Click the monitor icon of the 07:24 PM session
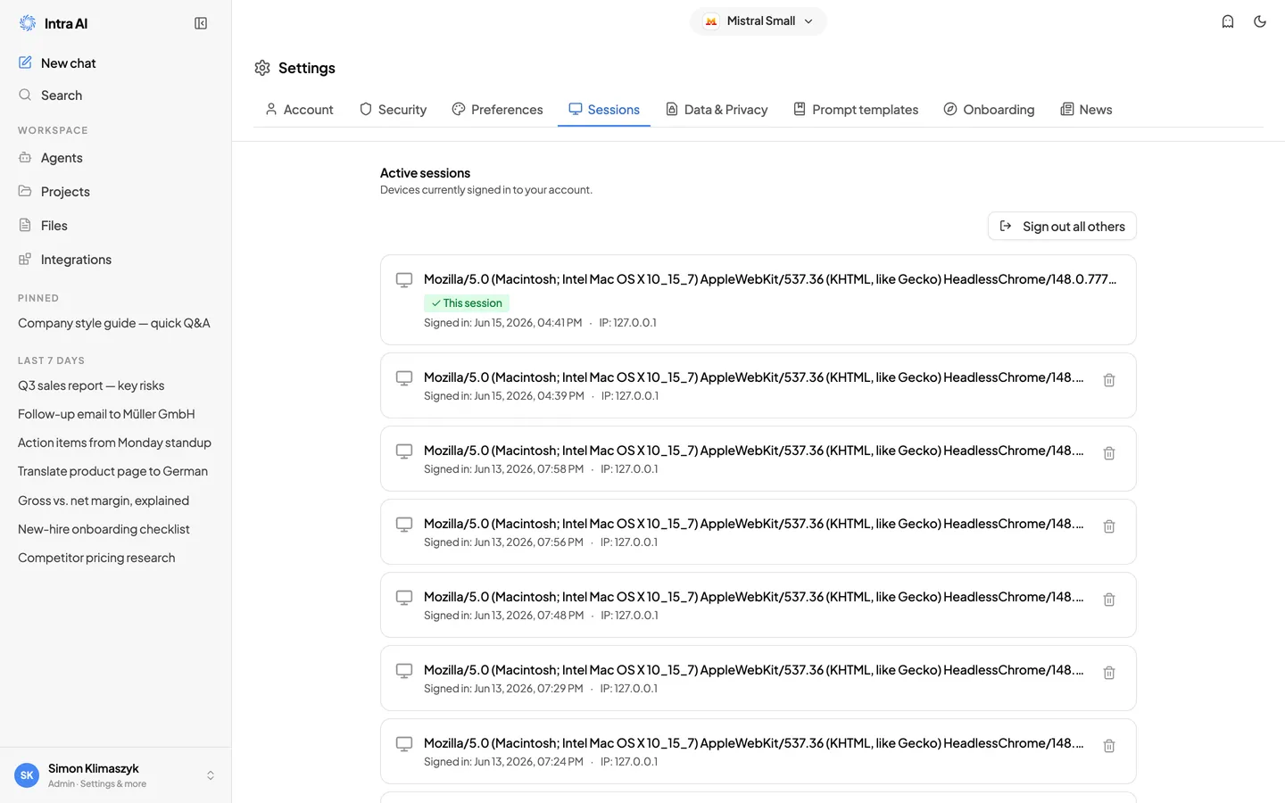Viewport: 1285px width, 803px height. point(404,744)
